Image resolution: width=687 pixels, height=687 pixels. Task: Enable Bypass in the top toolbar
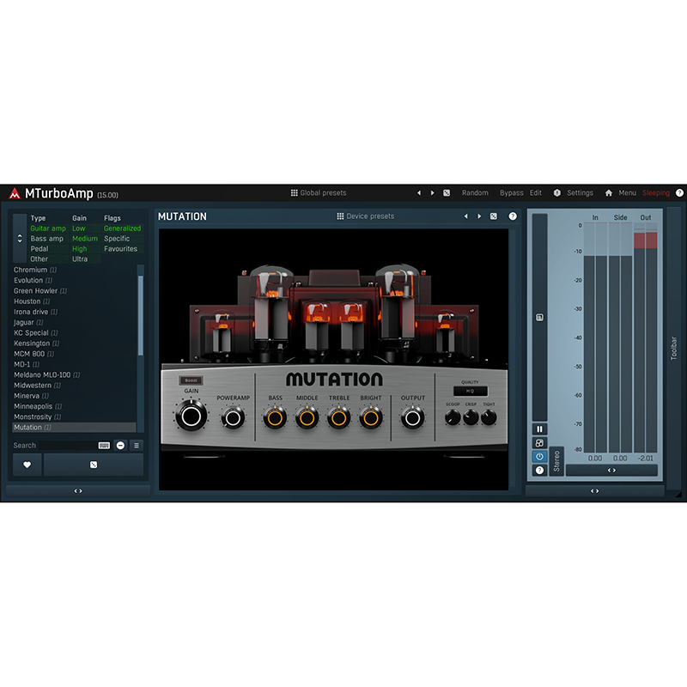511,192
